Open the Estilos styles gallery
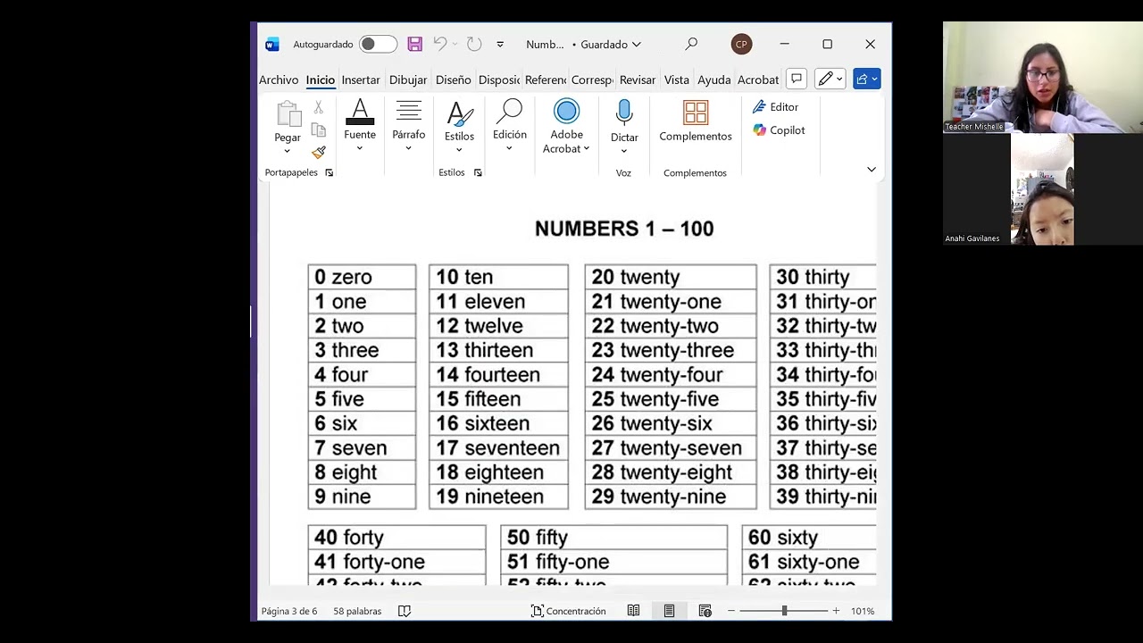 pyautogui.click(x=459, y=127)
